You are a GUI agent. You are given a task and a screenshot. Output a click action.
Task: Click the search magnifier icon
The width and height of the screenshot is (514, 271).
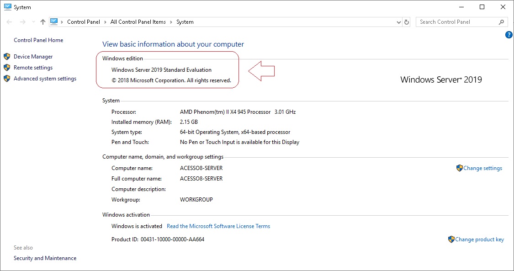(502, 21)
